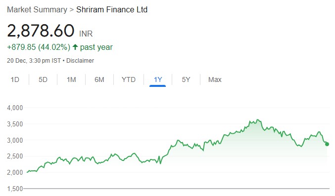Select the 1D time range tab

(x=15, y=79)
